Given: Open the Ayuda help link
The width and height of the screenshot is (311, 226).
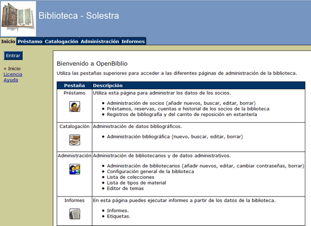Looking at the screenshot, I should (11, 80).
